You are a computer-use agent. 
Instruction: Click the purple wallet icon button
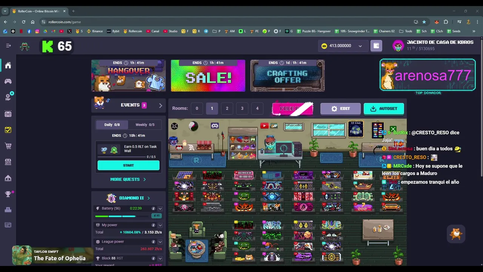click(x=376, y=46)
